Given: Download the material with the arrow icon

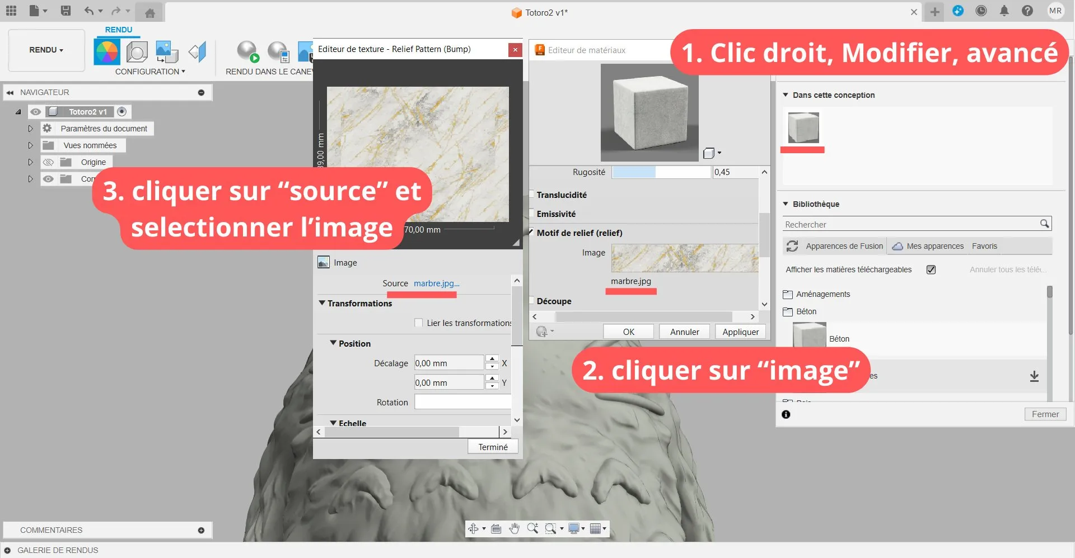Looking at the screenshot, I should coord(1034,376).
